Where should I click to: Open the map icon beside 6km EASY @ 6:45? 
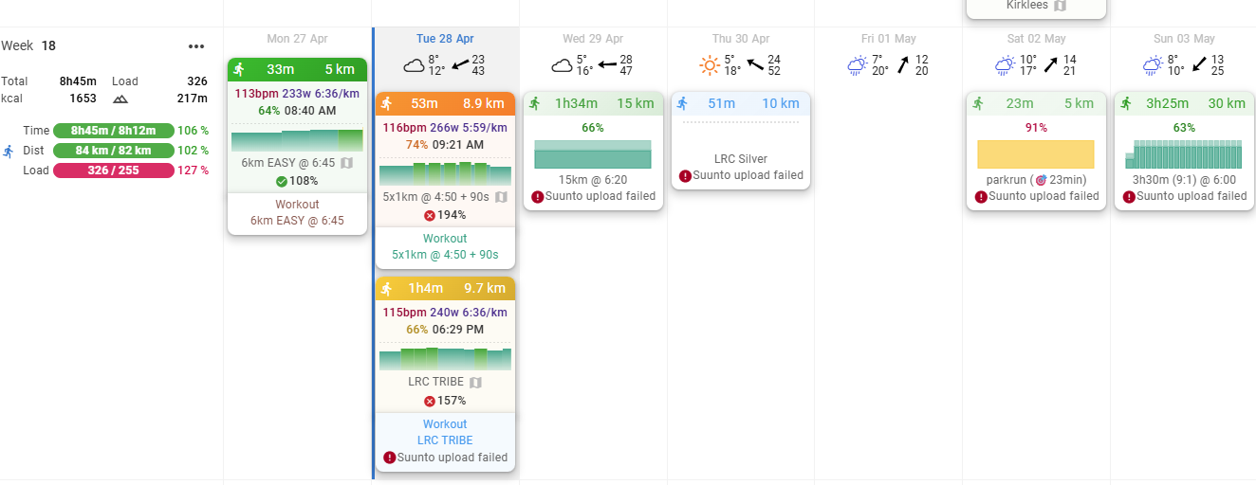346,163
